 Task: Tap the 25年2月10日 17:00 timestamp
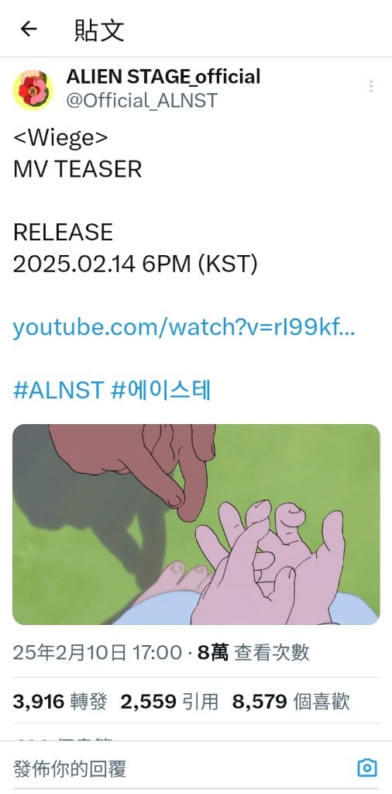(97, 653)
